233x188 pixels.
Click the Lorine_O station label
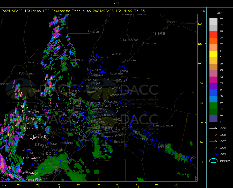tap(28, 138)
